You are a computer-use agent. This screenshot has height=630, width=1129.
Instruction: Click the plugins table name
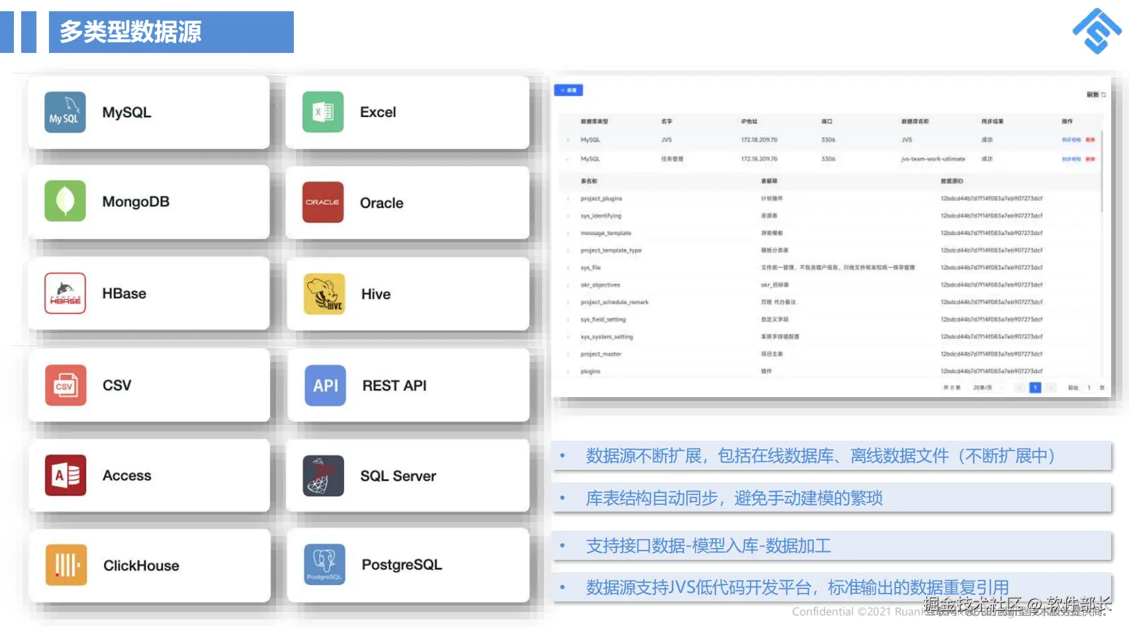pos(590,371)
